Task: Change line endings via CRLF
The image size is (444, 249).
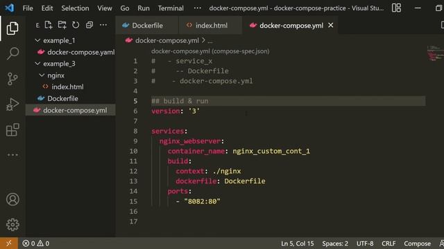Action: [388, 243]
